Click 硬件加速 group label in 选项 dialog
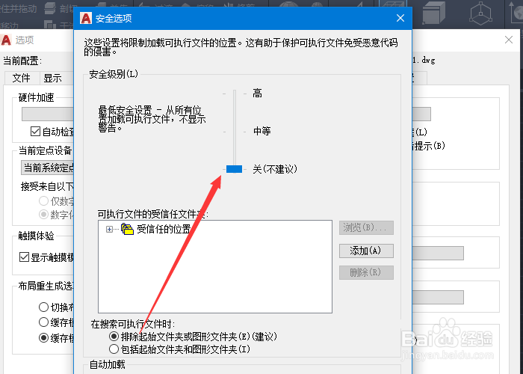Image resolution: width=523 pixels, height=374 pixels. click(x=36, y=97)
